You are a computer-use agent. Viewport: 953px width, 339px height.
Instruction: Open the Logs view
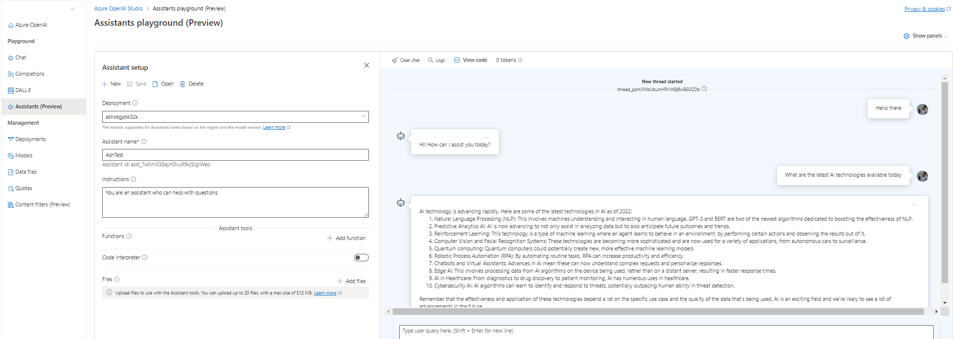pos(436,60)
